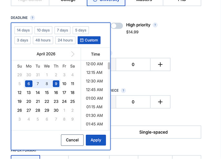Choose the 14 days deadline preset
This screenshot has width=221, height=159.
[23, 30]
